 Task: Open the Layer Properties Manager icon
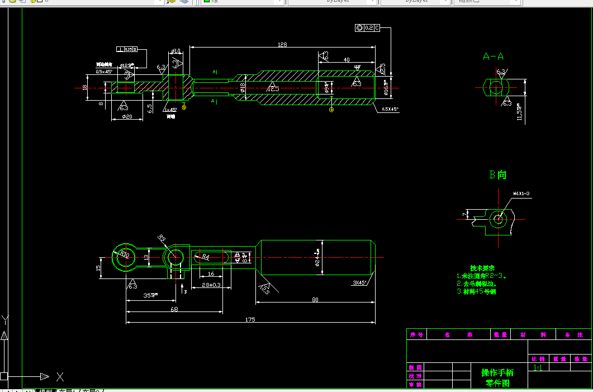coord(171,1)
